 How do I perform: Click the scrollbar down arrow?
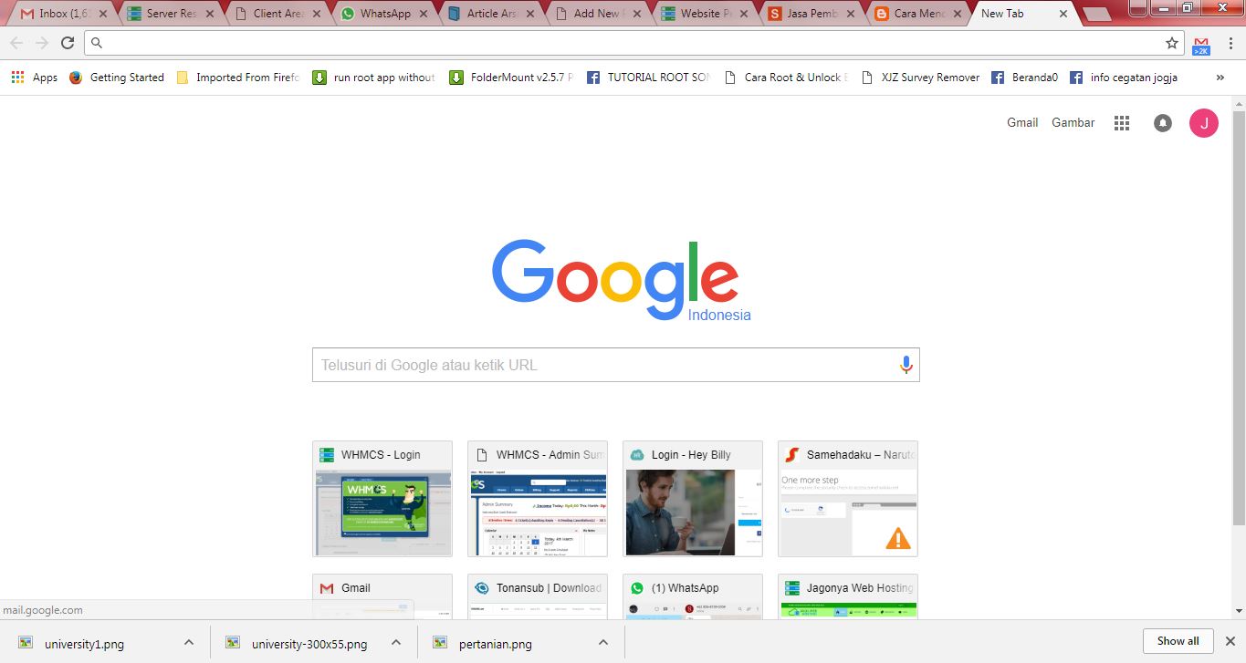(x=1239, y=611)
